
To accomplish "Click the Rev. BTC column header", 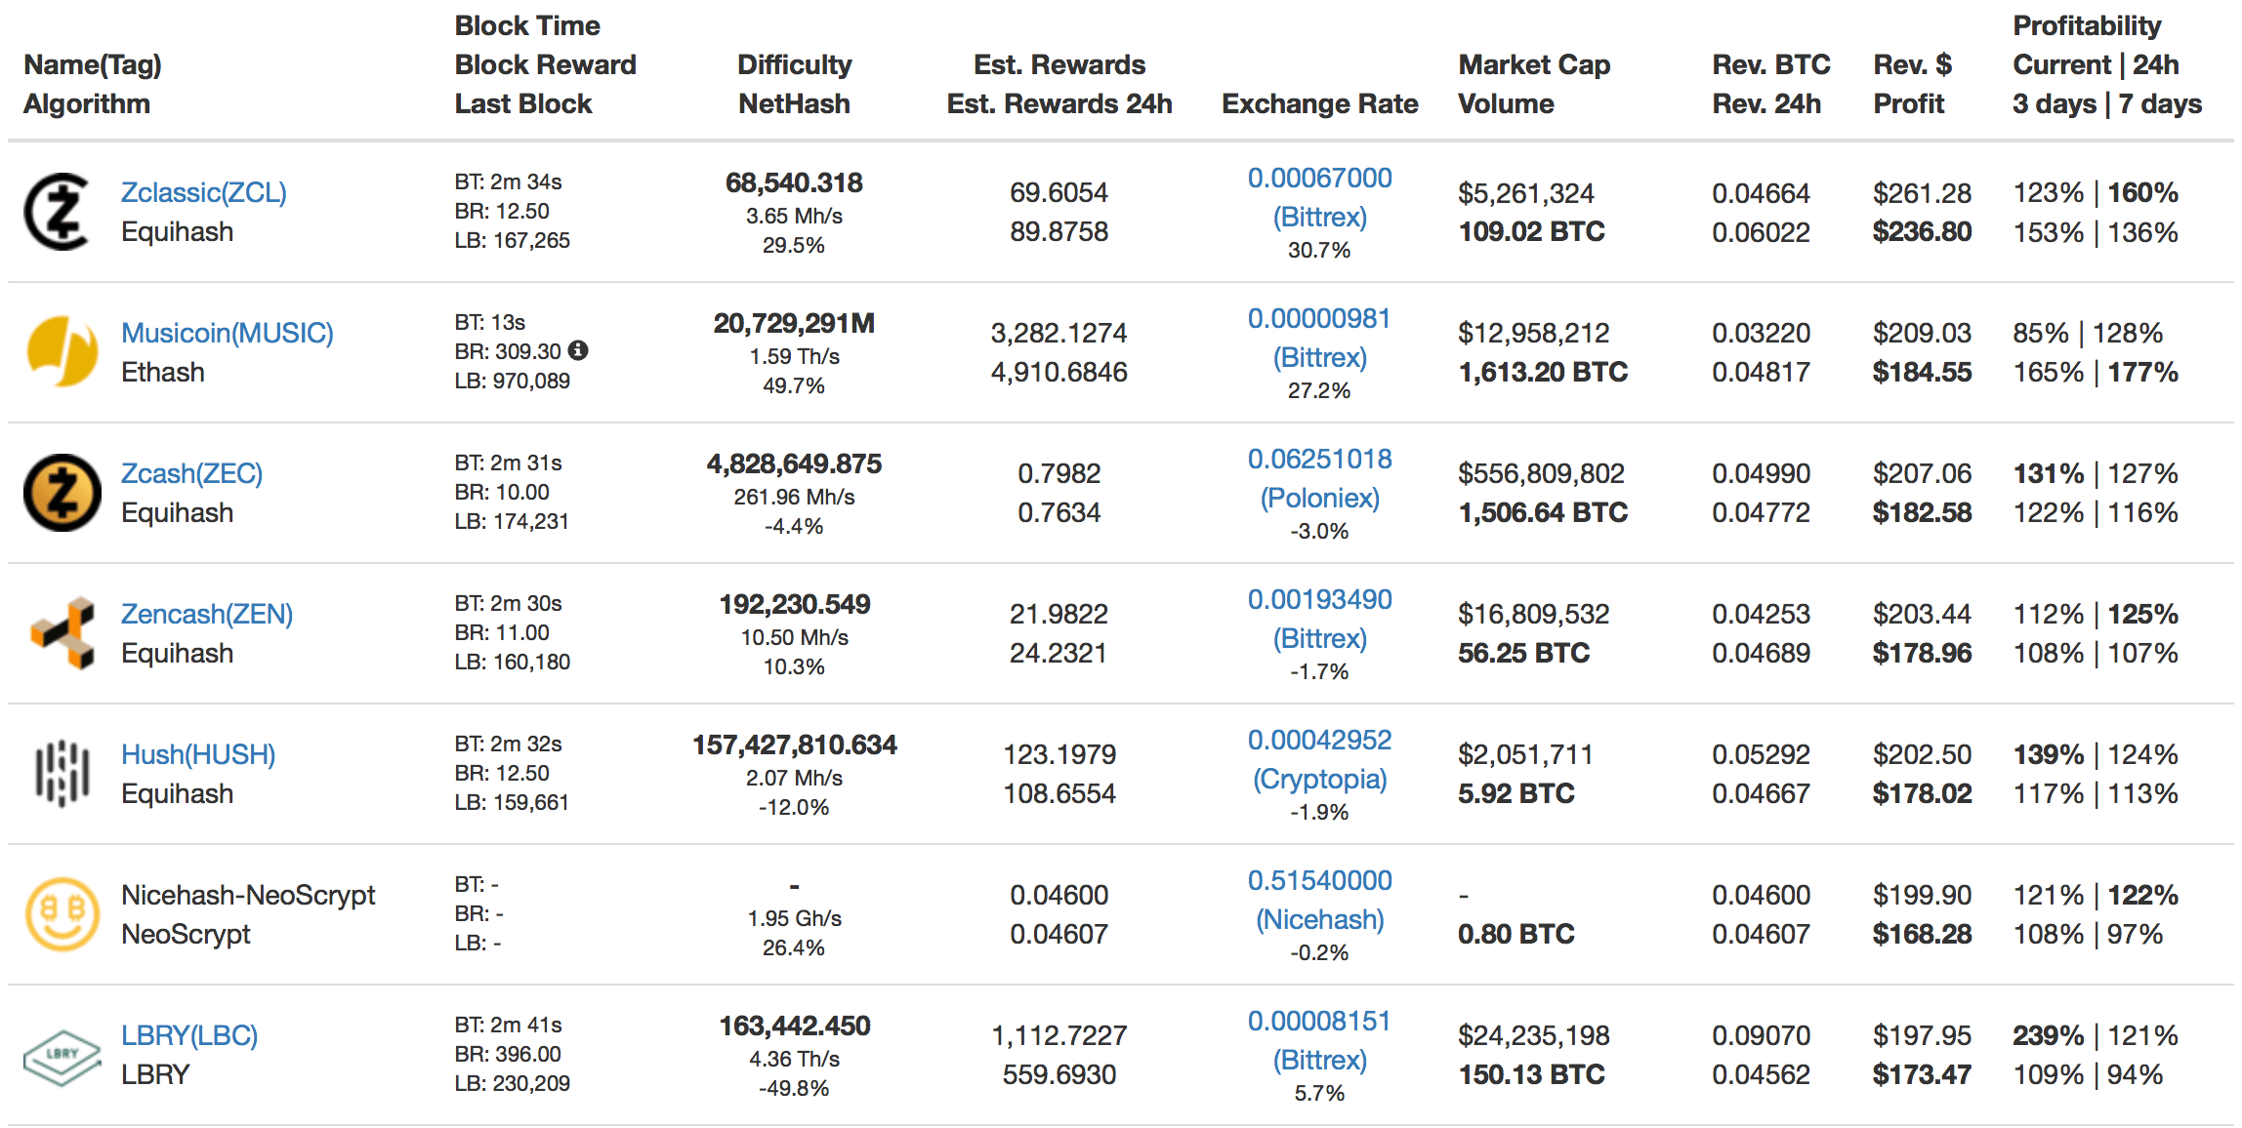I will tap(1770, 65).
